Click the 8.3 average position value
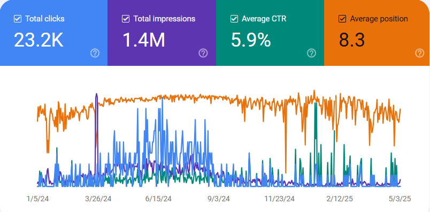Screen dimensions: 430x212 click(352, 40)
